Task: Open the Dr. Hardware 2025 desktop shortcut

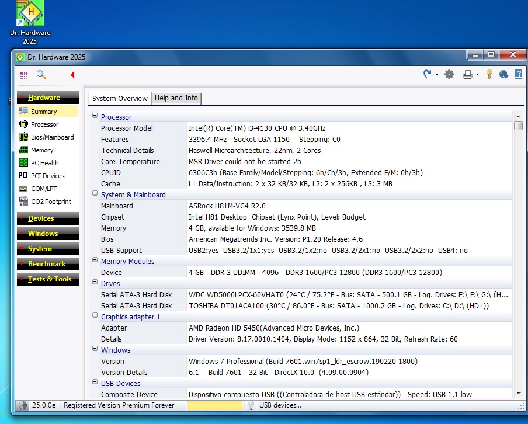Action: [30, 23]
